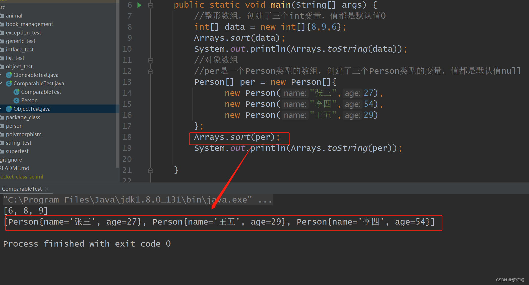This screenshot has height=285, width=529.
Task: Open the animal folder in project tree
Action: 14,16
